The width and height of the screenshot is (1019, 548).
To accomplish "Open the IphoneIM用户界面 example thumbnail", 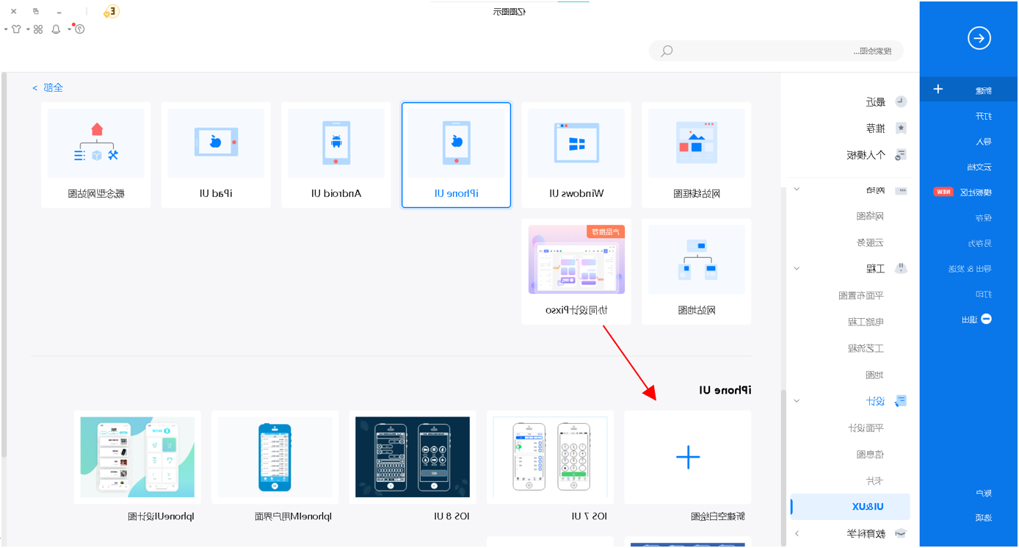I will pos(275,458).
